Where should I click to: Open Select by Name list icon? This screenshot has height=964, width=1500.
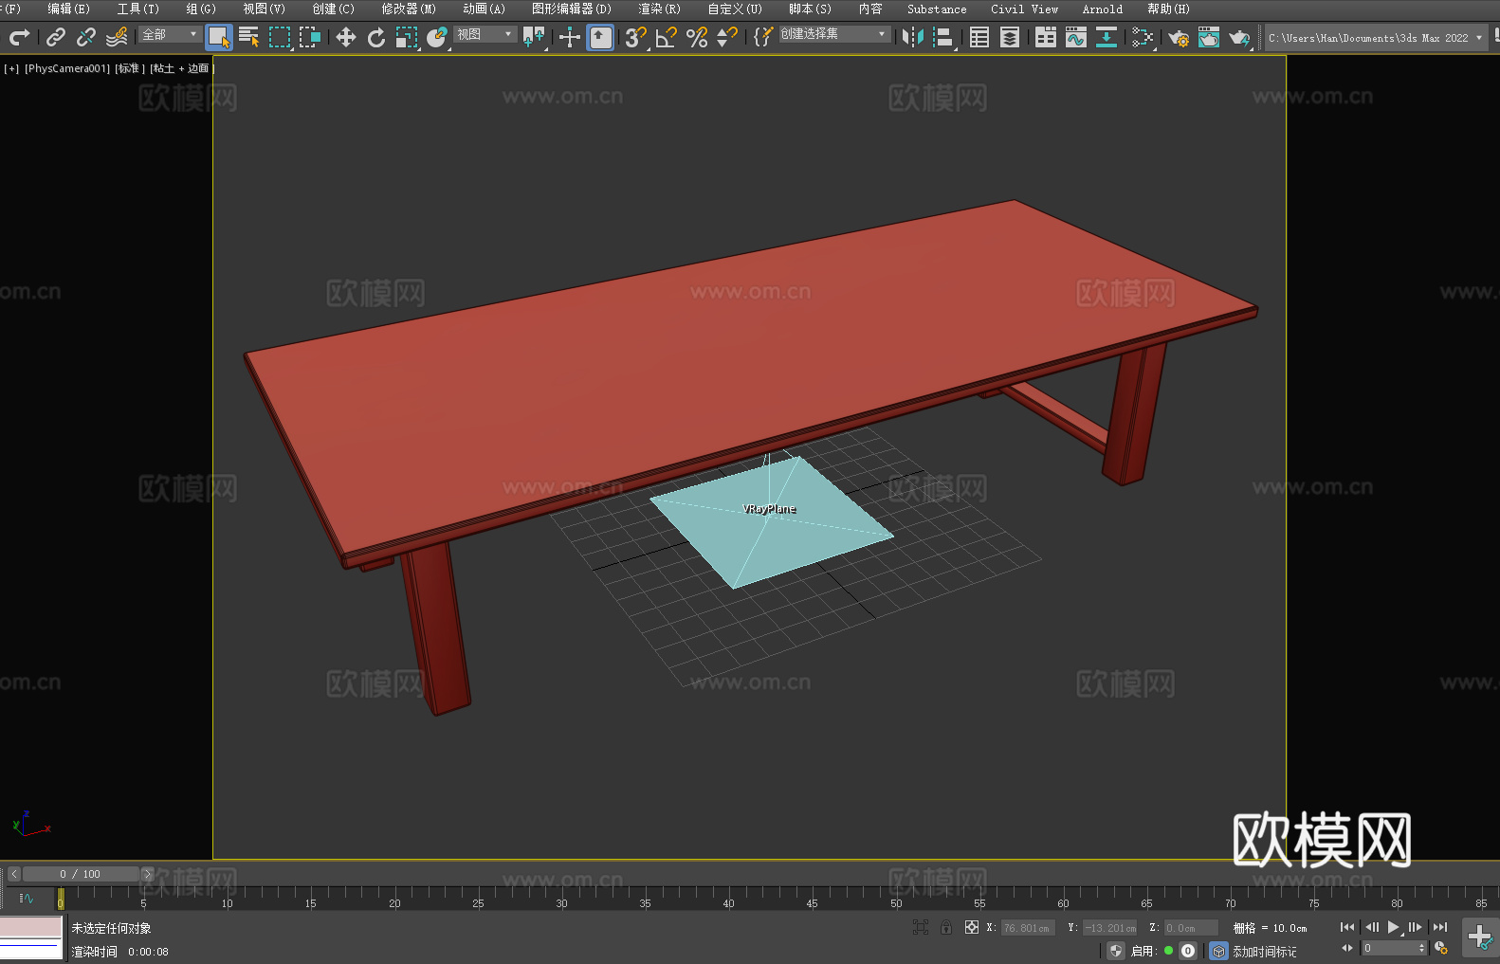249,37
